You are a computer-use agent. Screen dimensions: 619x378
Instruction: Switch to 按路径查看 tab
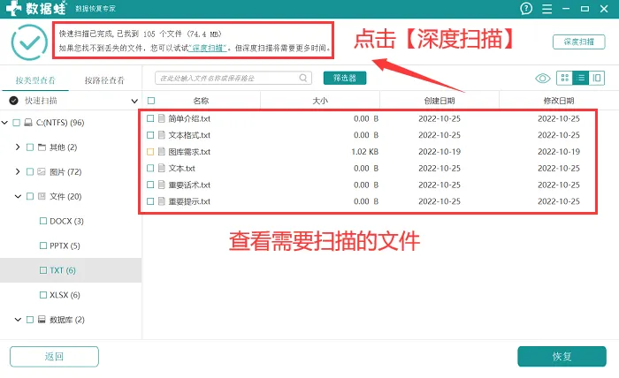pos(104,80)
